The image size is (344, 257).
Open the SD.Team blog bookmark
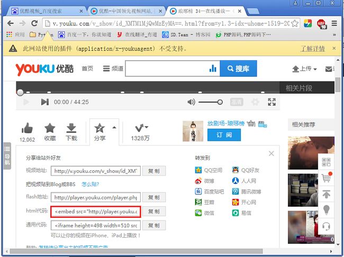(186, 35)
